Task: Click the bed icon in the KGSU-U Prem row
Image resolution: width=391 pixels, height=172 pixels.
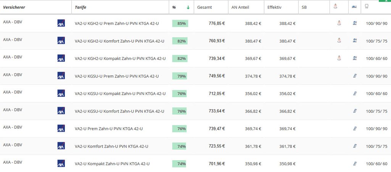Action: 355,76
